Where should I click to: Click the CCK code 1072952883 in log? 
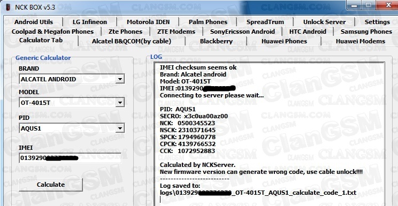196,151
